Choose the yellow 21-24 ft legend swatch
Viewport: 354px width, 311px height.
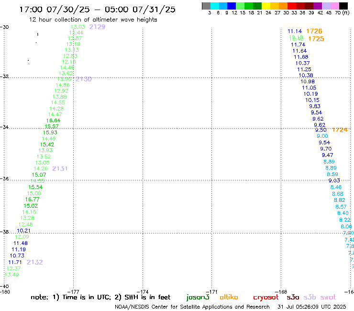click(x=266, y=6)
